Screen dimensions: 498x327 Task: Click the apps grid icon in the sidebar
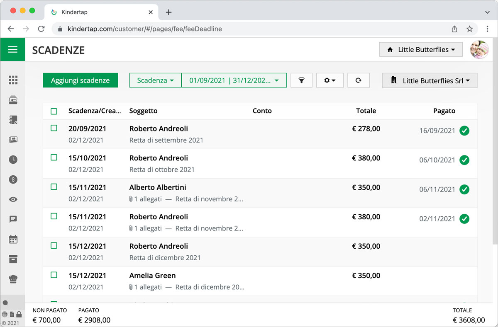pos(12,80)
